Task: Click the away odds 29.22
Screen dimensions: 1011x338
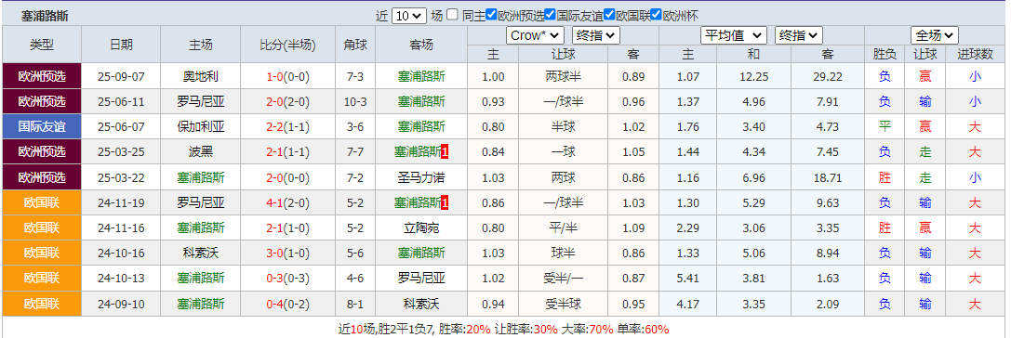Action: pos(828,77)
